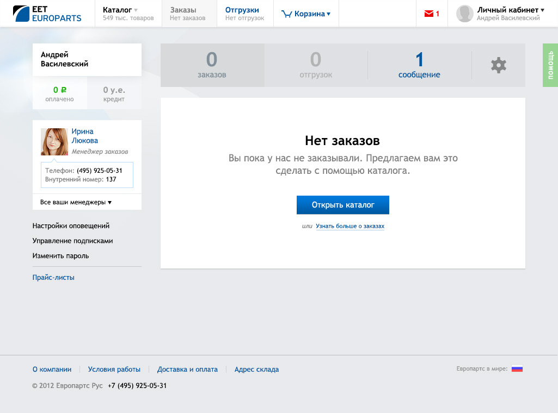Open Управление подписками link
The width and height of the screenshot is (558, 413).
[x=72, y=241]
